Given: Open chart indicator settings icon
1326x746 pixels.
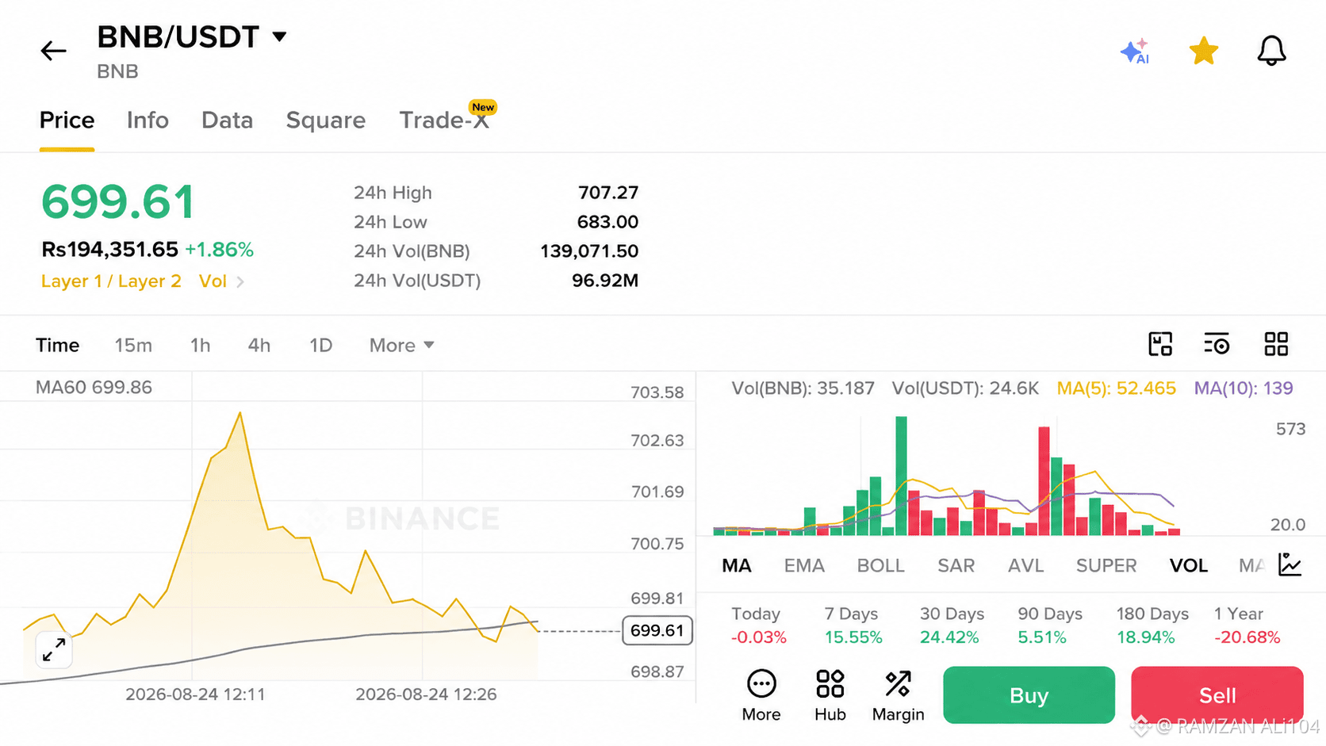Looking at the screenshot, I should coord(1217,344).
